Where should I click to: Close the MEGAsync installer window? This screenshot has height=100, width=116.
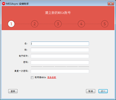(111, 4)
